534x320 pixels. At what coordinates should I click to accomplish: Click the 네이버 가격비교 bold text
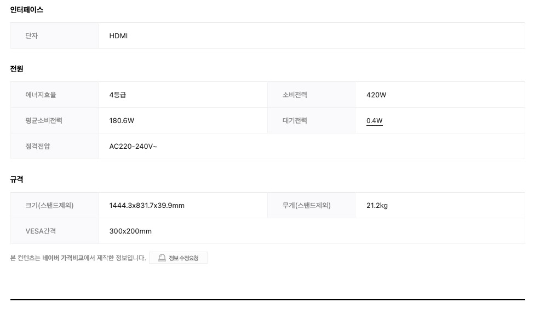[62, 258]
